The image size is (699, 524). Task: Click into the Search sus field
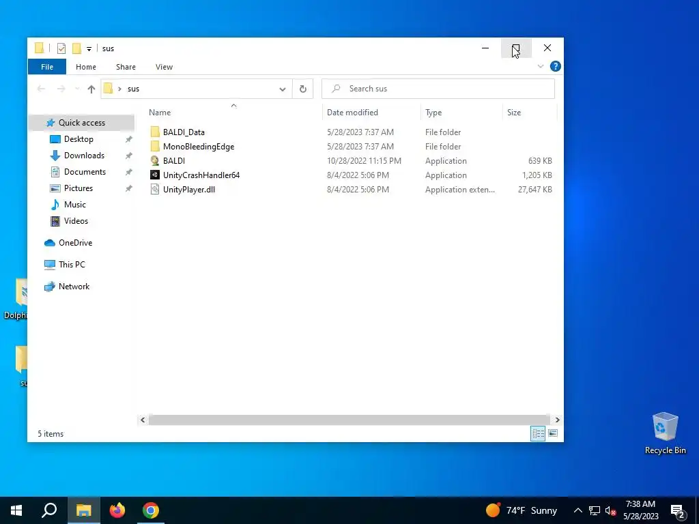coord(438,89)
